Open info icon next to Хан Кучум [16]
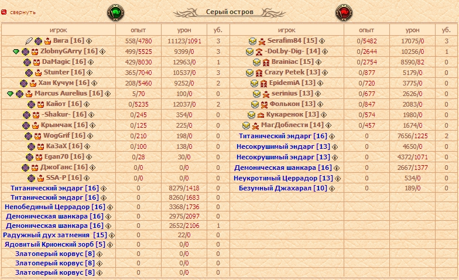 (x=94, y=83)
